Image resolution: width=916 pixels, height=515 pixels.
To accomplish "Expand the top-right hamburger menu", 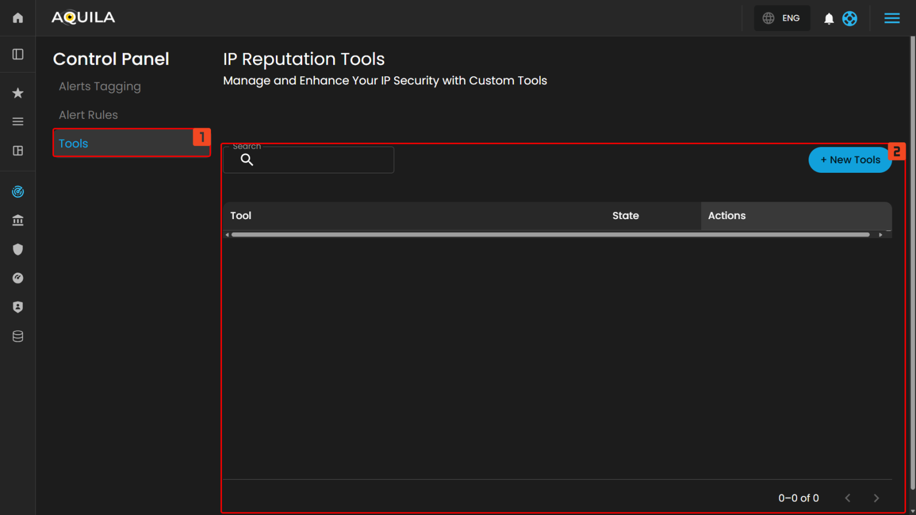I will (x=891, y=19).
